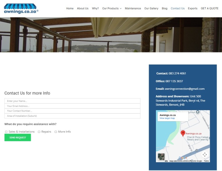Click the keyboard shortcuts icon below the map
Screen dimensions: 222x171
(166, 160)
